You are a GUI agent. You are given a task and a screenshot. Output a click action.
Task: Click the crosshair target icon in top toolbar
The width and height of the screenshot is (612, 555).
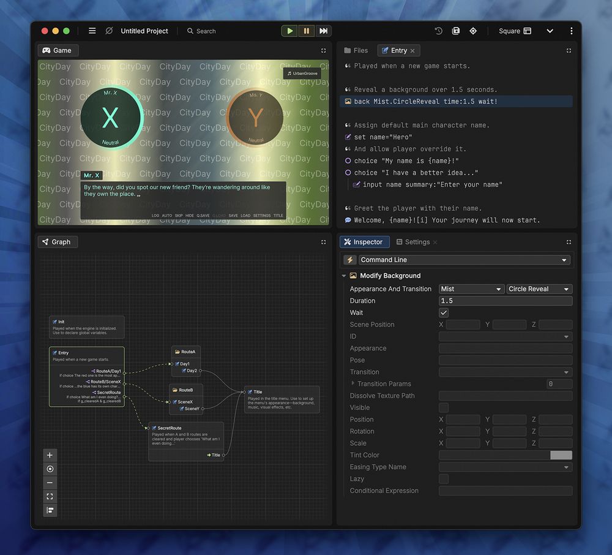coord(473,31)
